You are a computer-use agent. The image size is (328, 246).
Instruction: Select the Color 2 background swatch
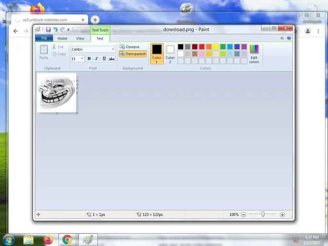[170, 54]
